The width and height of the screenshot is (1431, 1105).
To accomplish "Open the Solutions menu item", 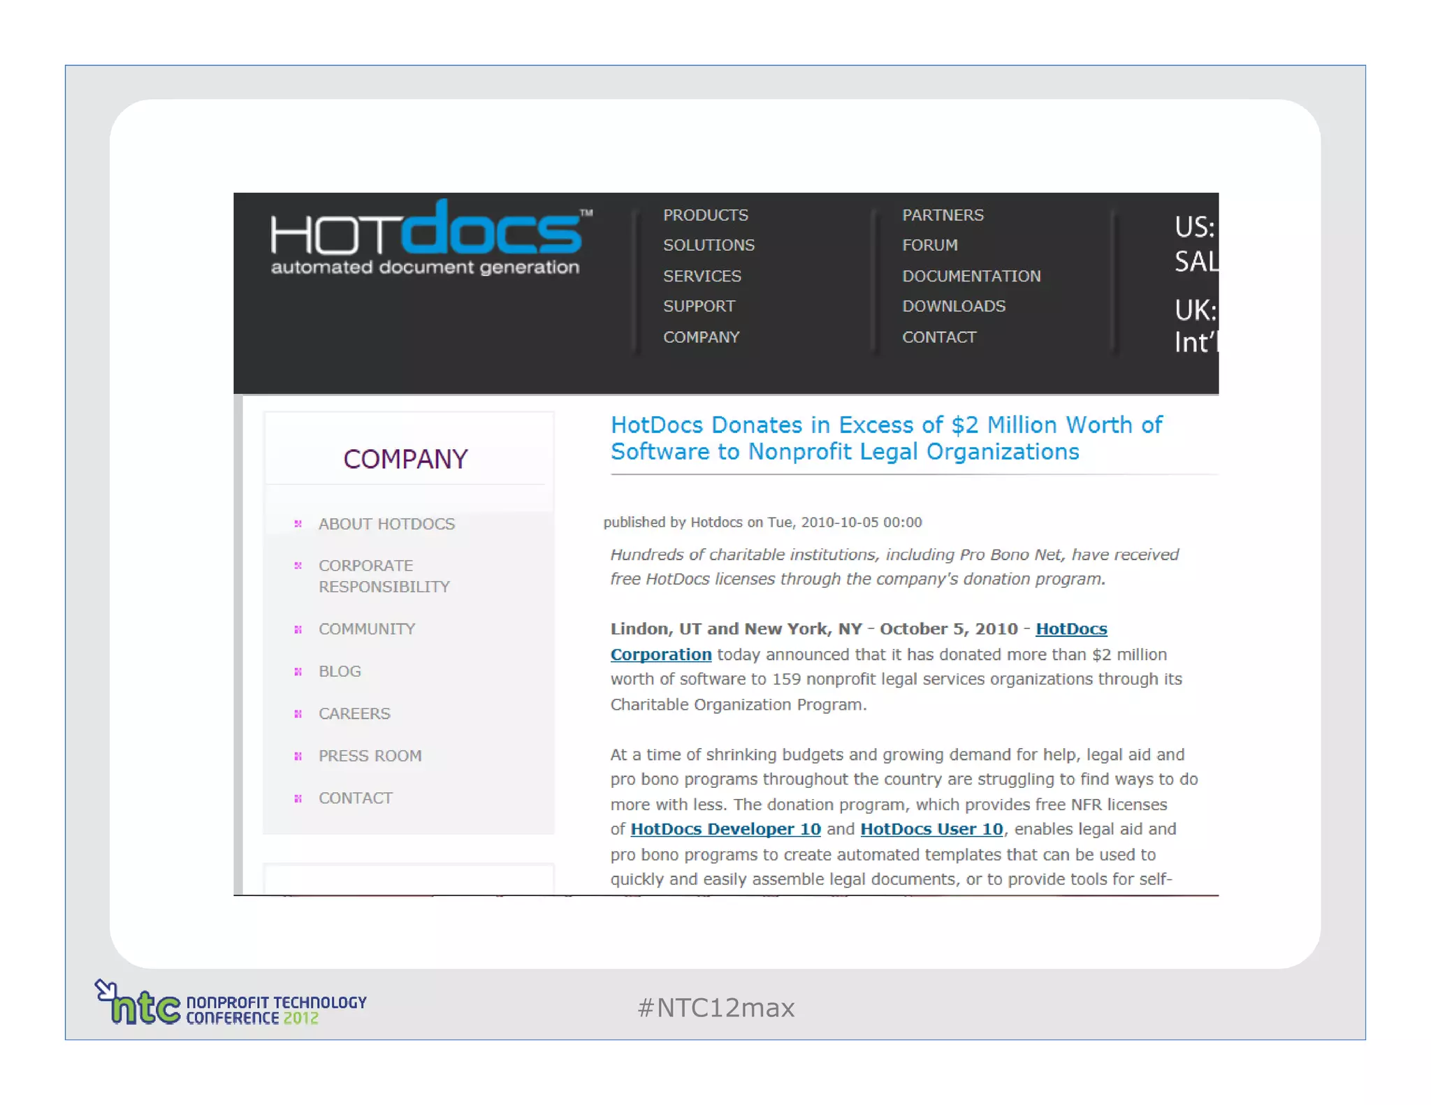I will 709,245.
